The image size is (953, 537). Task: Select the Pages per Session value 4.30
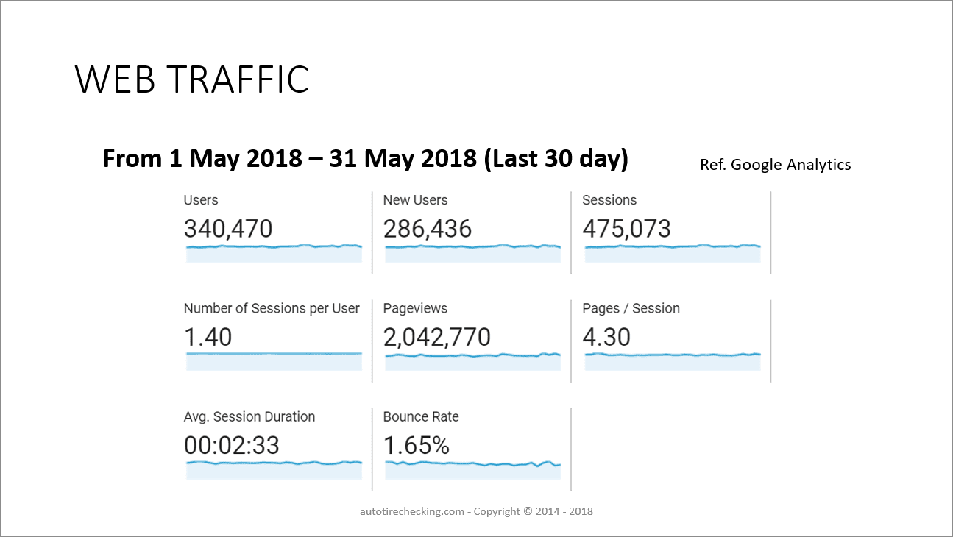[x=606, y=337]
